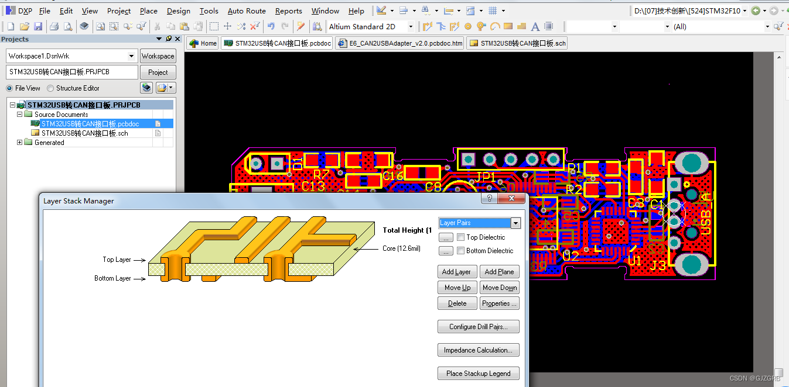This screenshot has width=789, height=387.
Task: Select the Interactive Routing tool
Action: tap(428, 26)
